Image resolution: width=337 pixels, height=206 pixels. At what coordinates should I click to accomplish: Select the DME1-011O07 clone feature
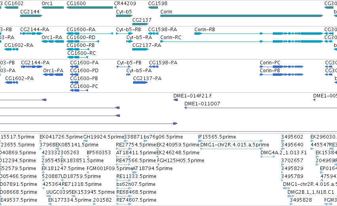(261, 108)
